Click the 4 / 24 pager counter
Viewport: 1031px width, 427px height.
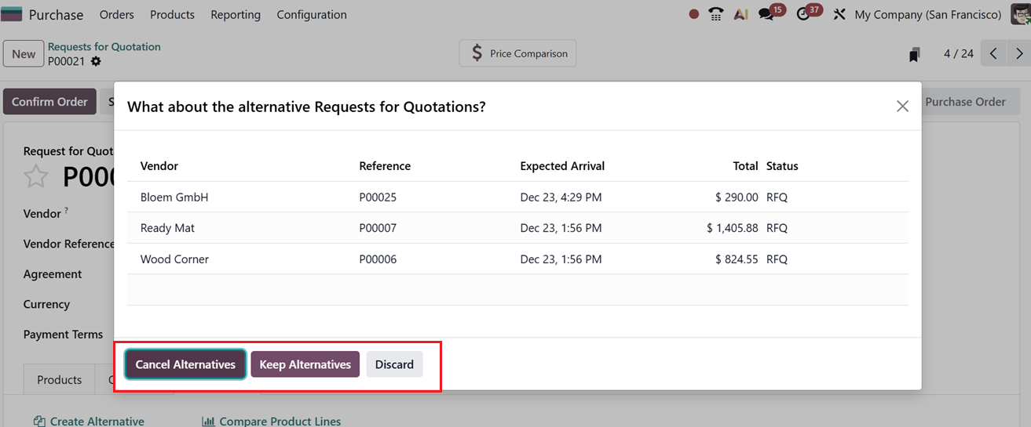click(959, 54)
